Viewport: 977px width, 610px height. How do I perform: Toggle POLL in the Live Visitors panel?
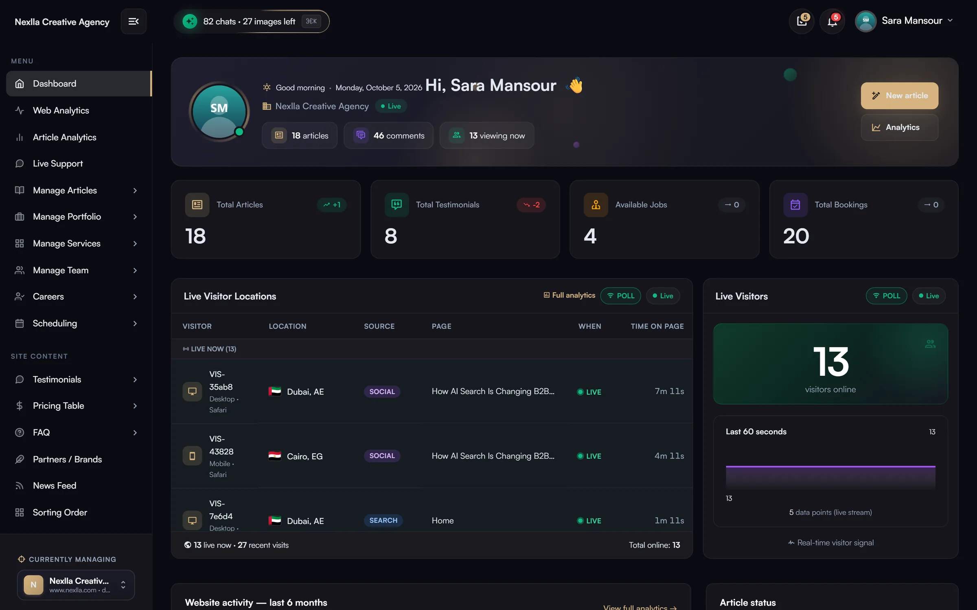[886, 296]
